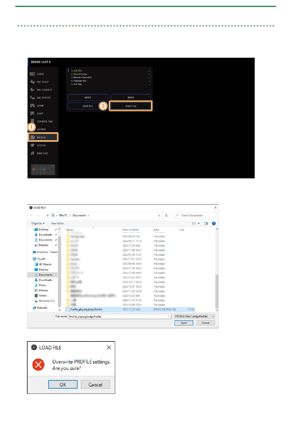Viewport: 291px width, 422px height.
Task: Select Windows (C:) drive
Action: pos(47,301)
